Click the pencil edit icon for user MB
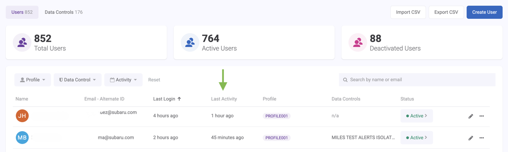Screen dimensions: 508x152 [x=471, y=138]
